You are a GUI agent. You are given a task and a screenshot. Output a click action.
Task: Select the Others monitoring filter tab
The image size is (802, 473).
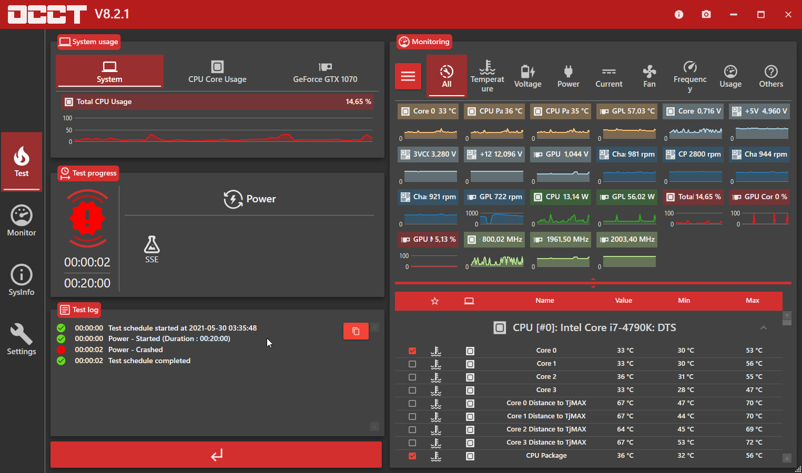[x=771, y=76]
